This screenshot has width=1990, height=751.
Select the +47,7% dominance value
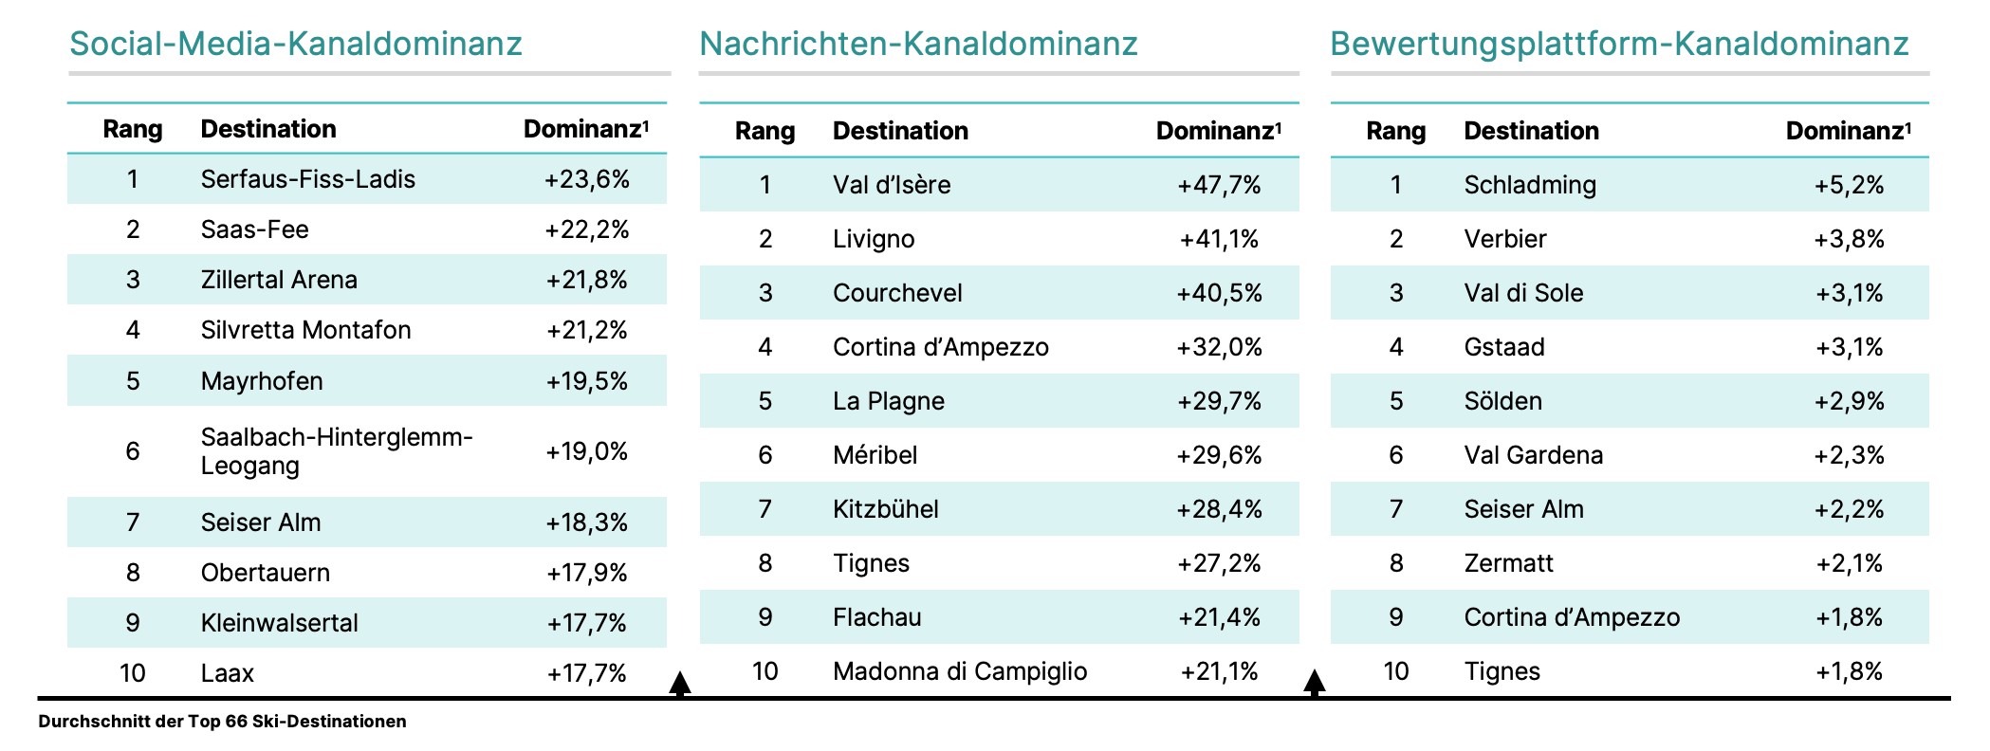(x=1219, y=185)
